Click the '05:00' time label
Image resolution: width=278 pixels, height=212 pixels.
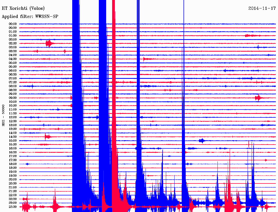(13, 63)
